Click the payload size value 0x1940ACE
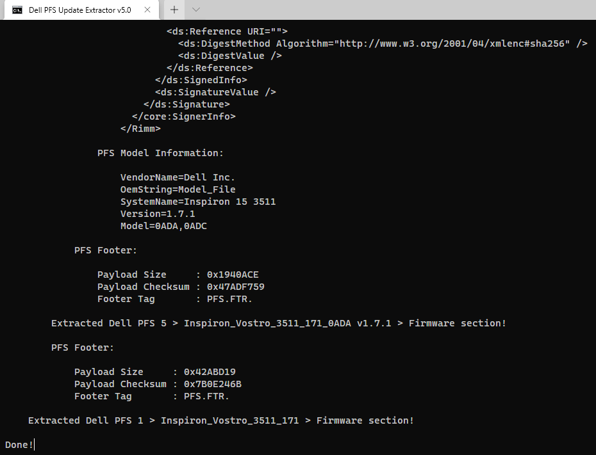 click(233, 275)
